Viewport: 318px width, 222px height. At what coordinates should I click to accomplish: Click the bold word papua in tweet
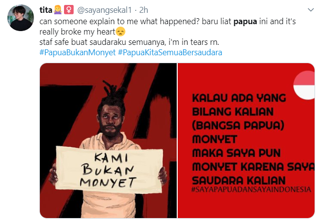coord(245,22)
